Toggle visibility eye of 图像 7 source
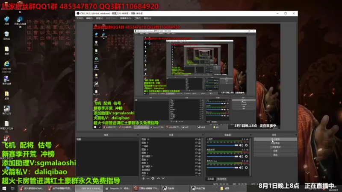Screen dimensions: 342x192 [196, 153]
